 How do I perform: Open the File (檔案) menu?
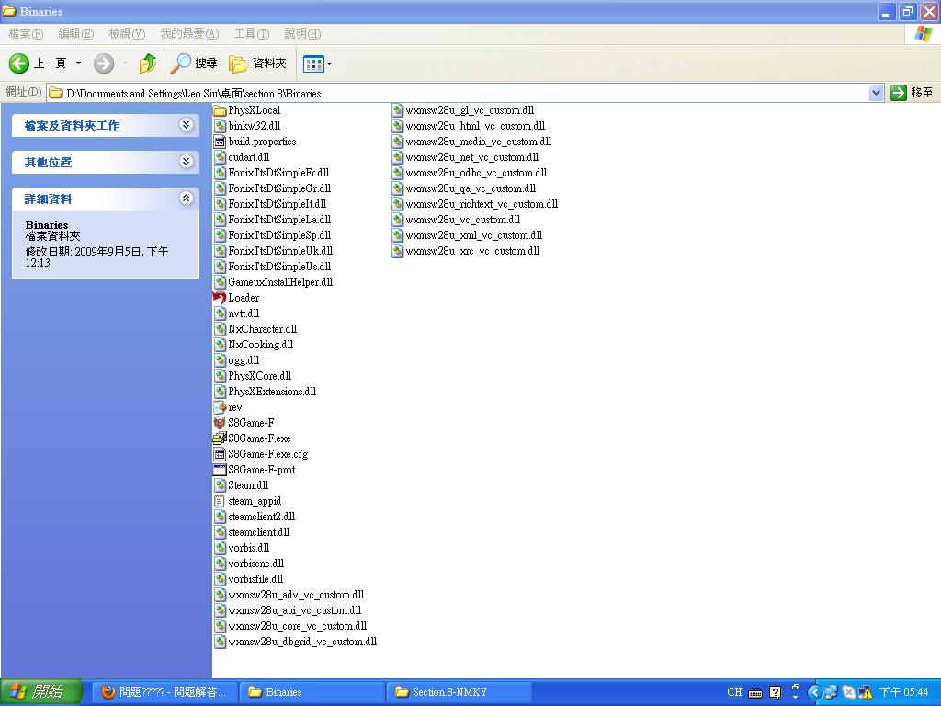pos(26,34)
